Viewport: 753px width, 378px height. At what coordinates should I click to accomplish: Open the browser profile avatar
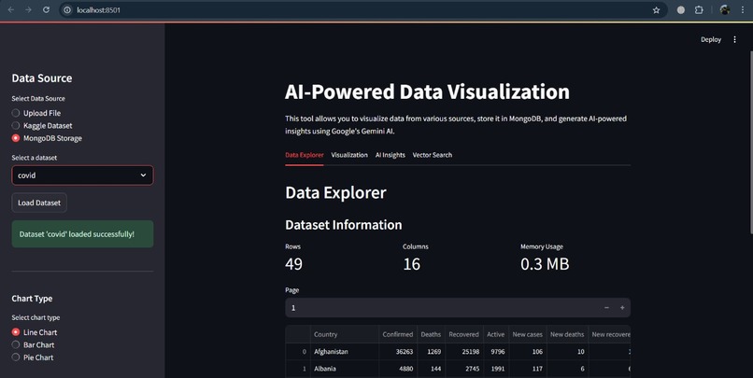725,9
